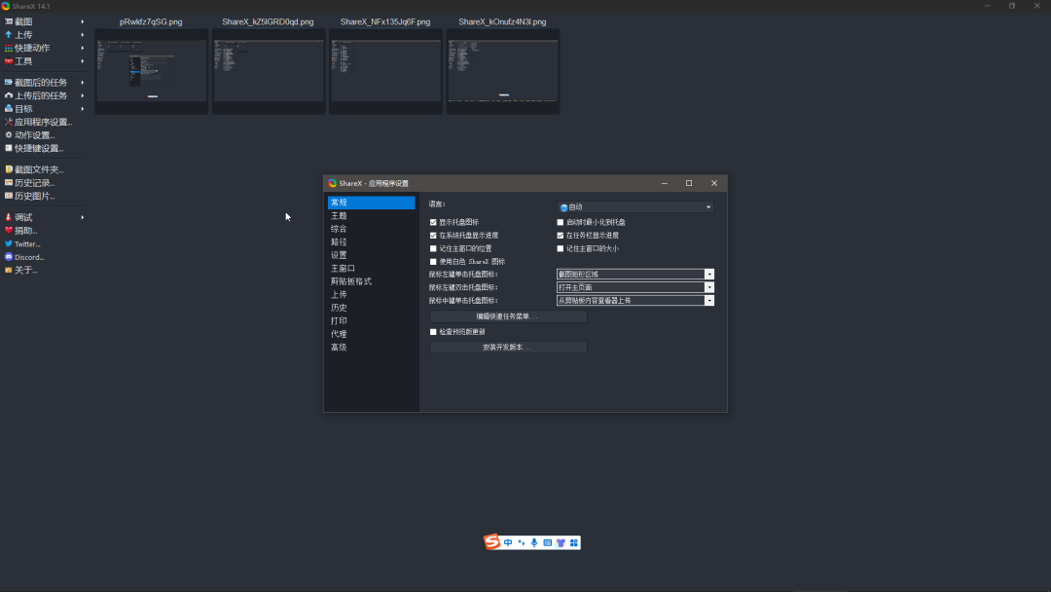
Task: Switch to the 主题 settings tab
Action: tap(372, 216)
